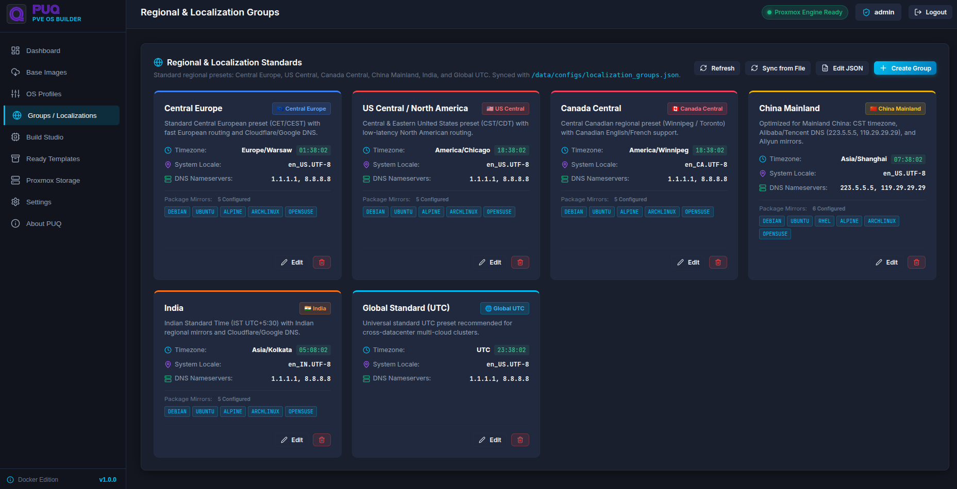Click the PUQ logo icon
The image size is (957, 489).
[x=16, y=14]
